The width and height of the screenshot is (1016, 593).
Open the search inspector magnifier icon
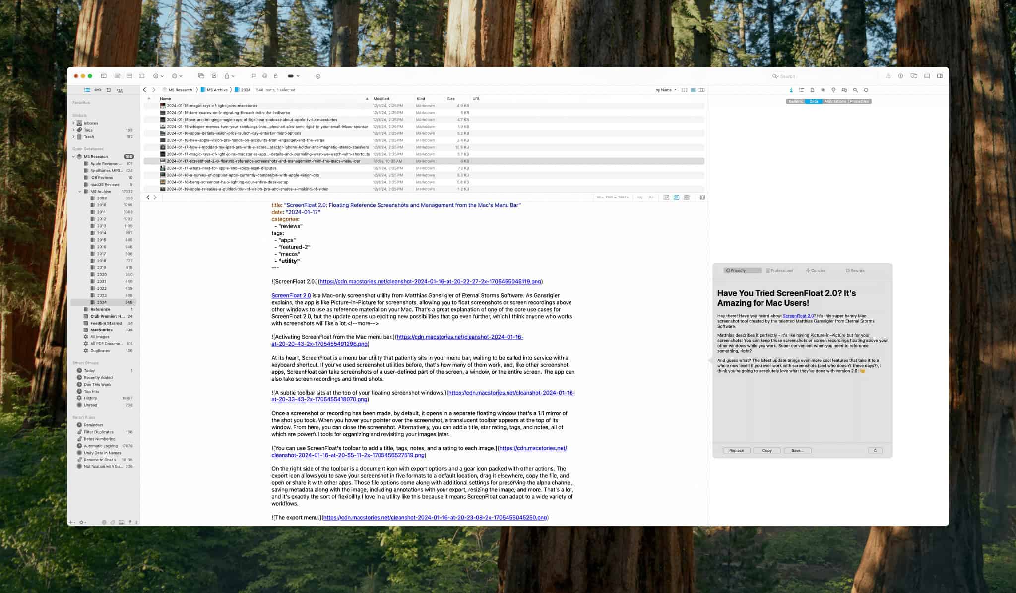click(855, 90)
